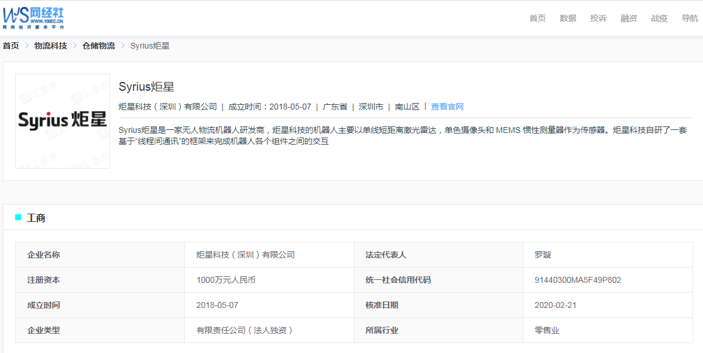This screenshot has height=353, width=703.
Task: Open the 首页 navigation menu item
Action: tap(537, 18)
